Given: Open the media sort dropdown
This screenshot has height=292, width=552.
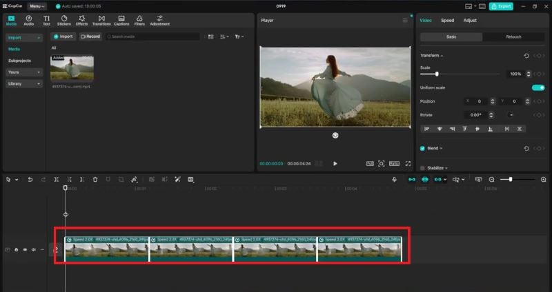Looking at the screenshot, I should (x=224, y=36).
